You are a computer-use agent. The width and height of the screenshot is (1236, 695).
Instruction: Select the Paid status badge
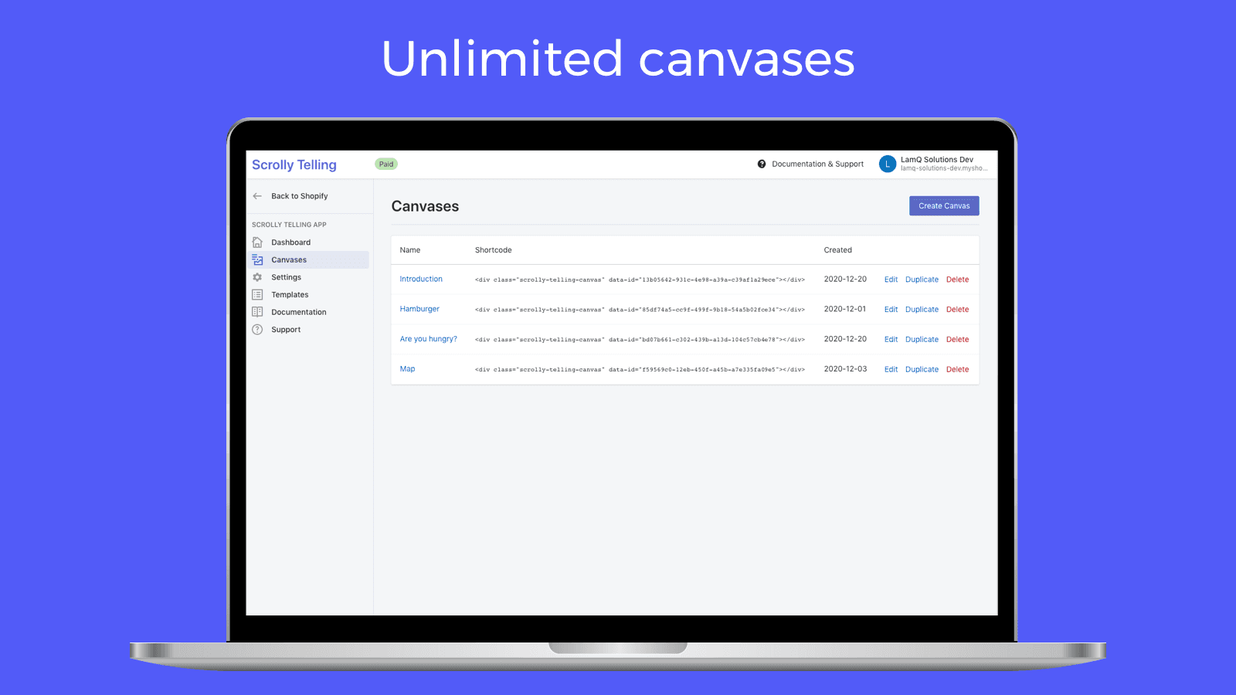tap(386, 164)
